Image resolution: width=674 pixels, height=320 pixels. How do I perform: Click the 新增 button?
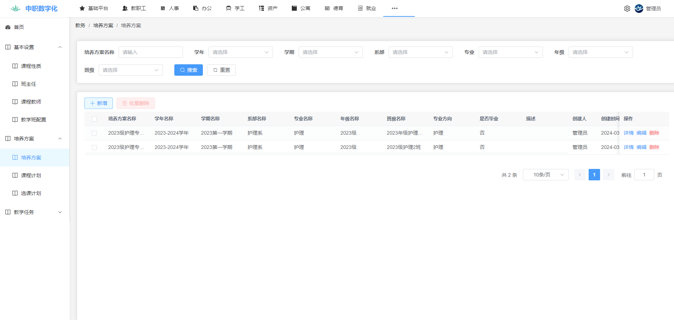[x=99, y=103]
